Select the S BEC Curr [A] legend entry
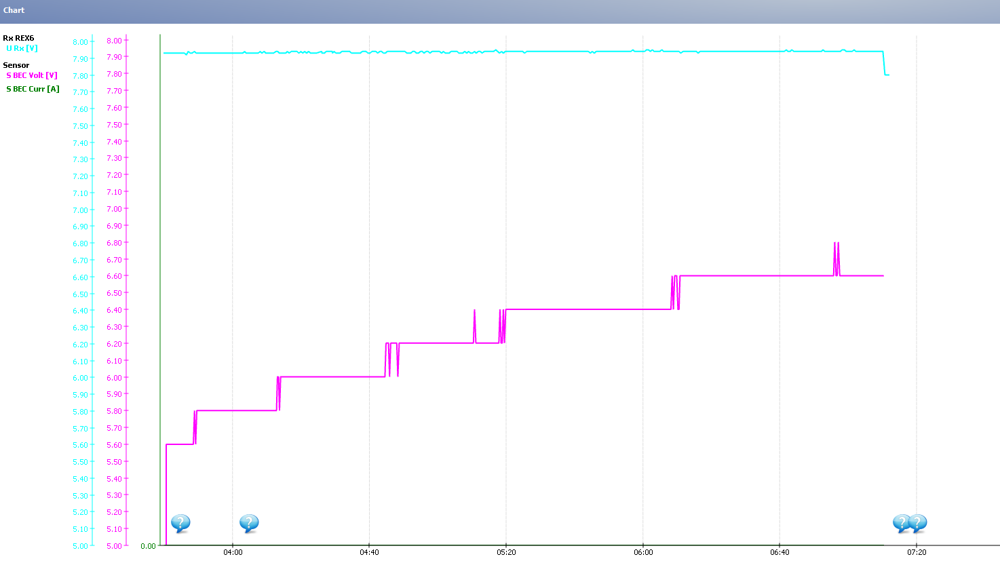Screen dimensions: 1000x561 coord(33,89)
